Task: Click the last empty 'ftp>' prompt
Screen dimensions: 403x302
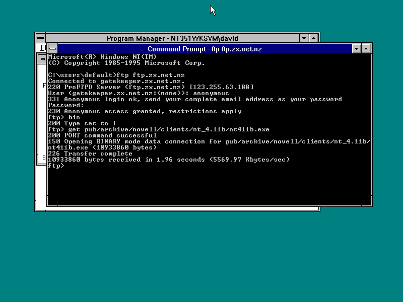Action: 56,166
